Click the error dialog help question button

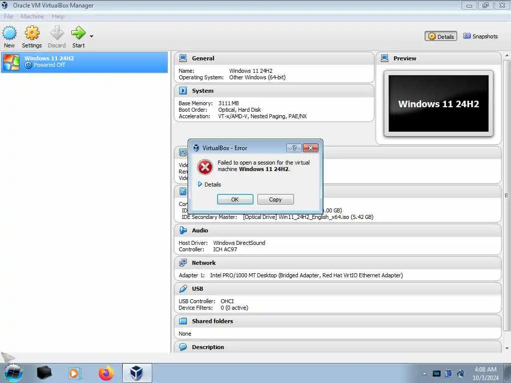[294, 148]
